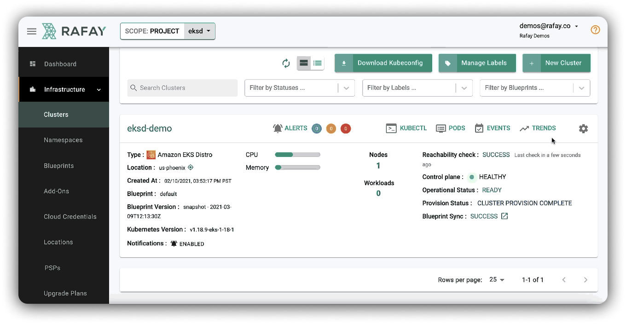This screenshot has width=626, height=324.
Task: Click the Download Kubeconfig button
Action: tap(383, 63)
